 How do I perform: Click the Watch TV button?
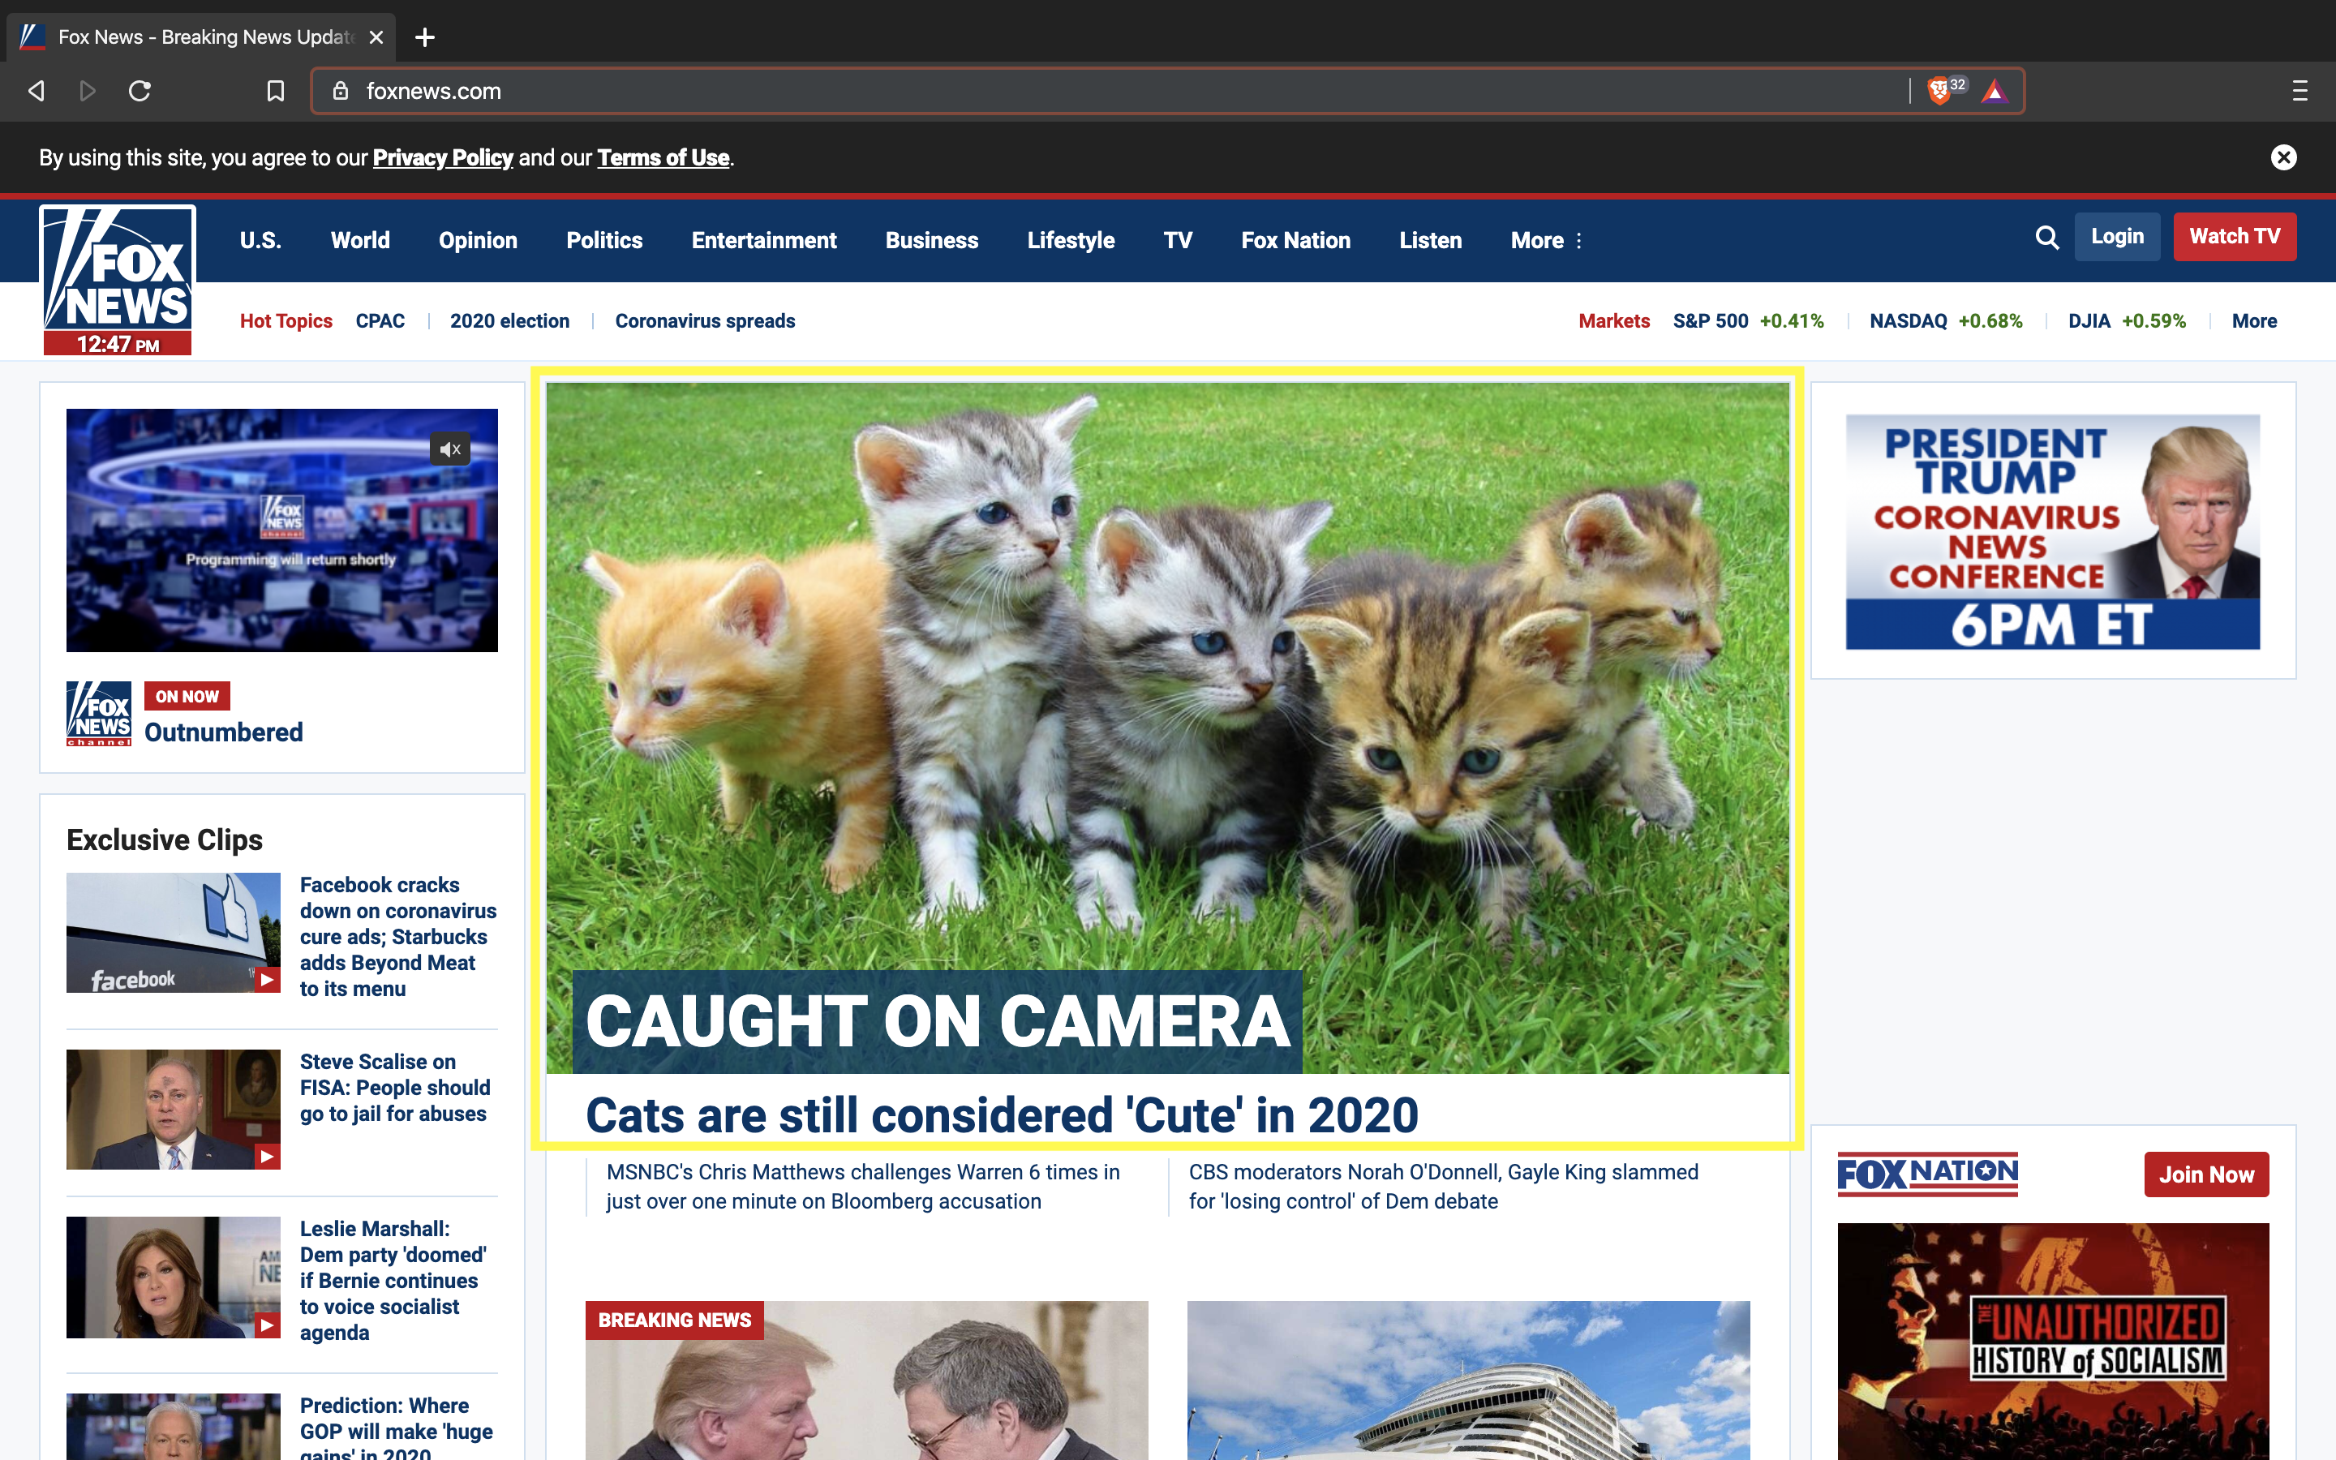click(2234, 237)
